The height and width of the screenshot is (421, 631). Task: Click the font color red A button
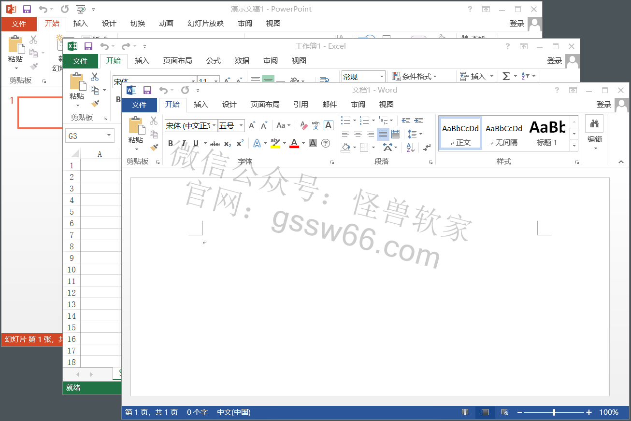(x=294, y=143)
